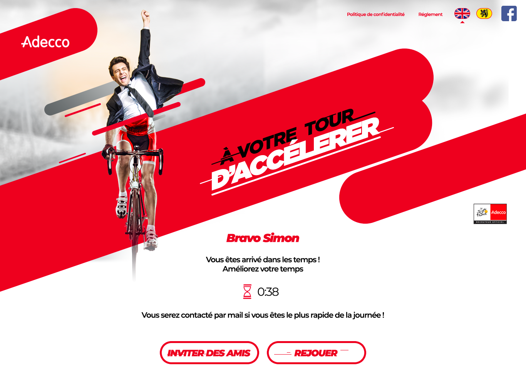
Task: Open the Facebook page icon
Action: tap(509, 13)
